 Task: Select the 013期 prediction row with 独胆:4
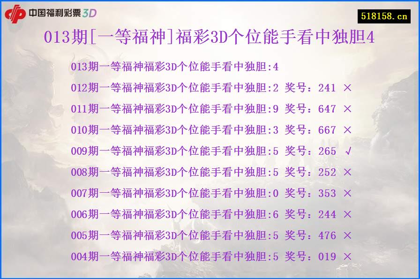pyautogui.click(x=175, y=67)
